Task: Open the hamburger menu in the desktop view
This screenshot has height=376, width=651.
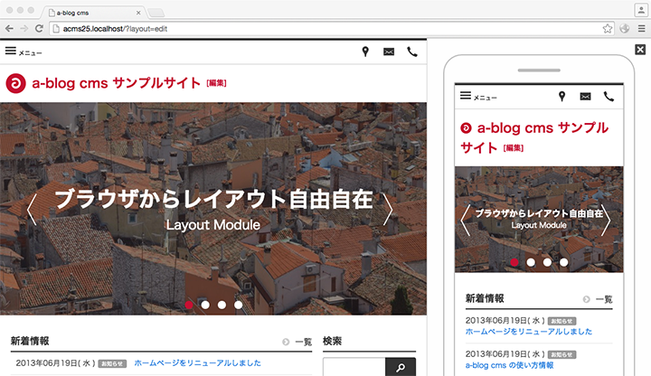Action: 24,52
